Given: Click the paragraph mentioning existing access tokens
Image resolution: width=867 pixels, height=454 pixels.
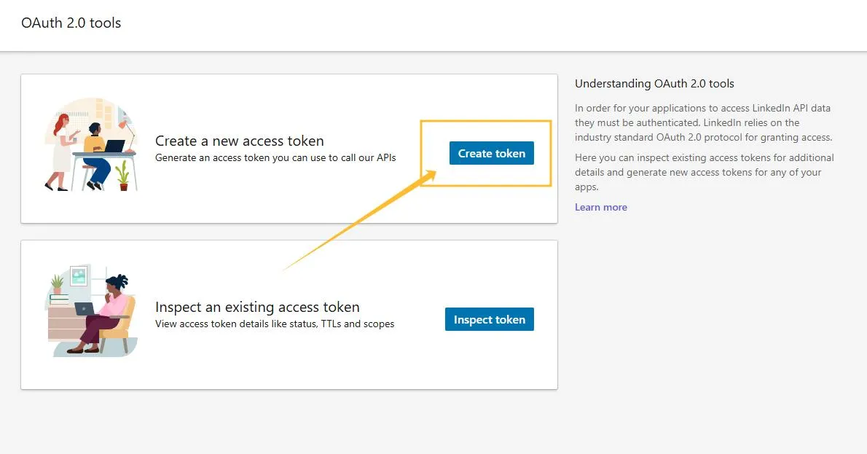Looking at the screenshot, I should 703,172.
